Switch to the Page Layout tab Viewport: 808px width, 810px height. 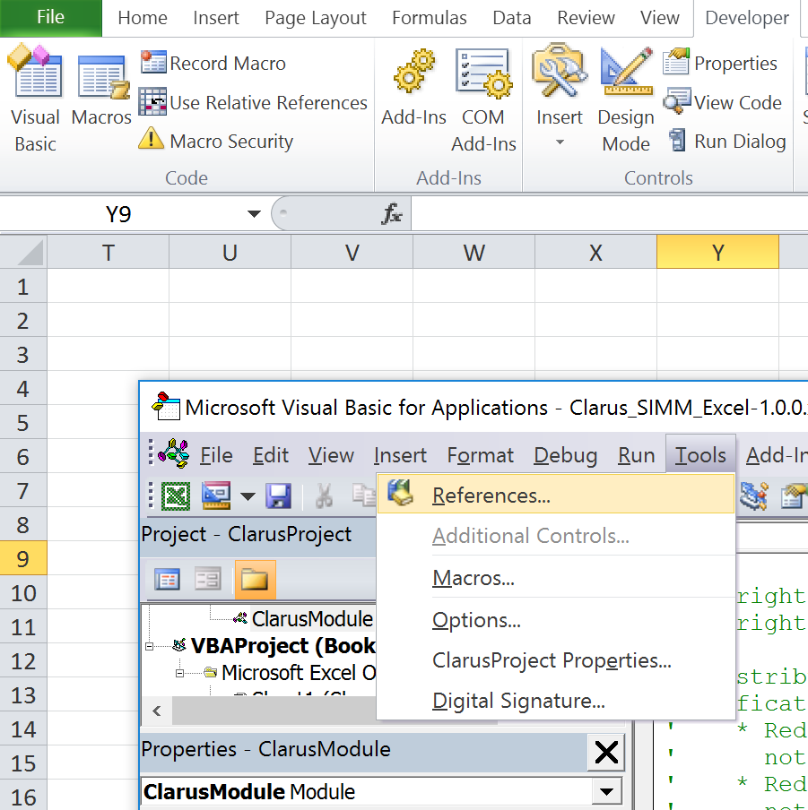click(316, 18)
